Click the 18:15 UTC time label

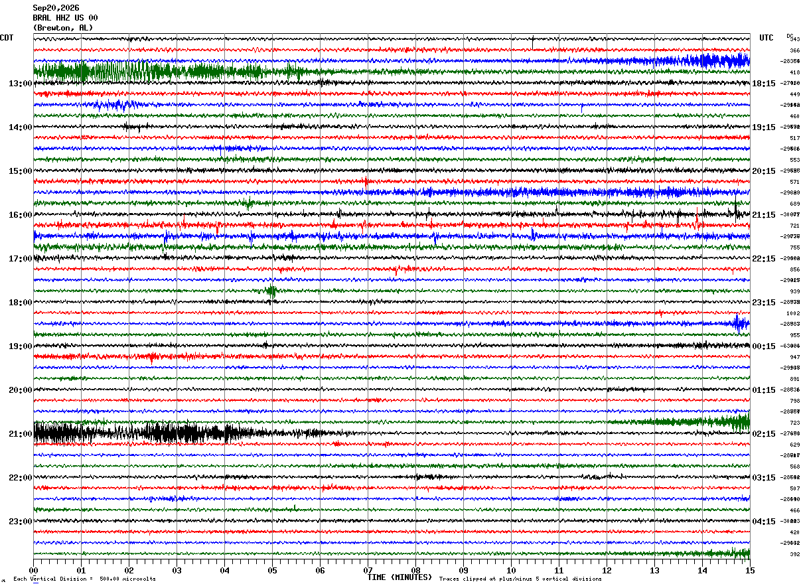[763, 84]
